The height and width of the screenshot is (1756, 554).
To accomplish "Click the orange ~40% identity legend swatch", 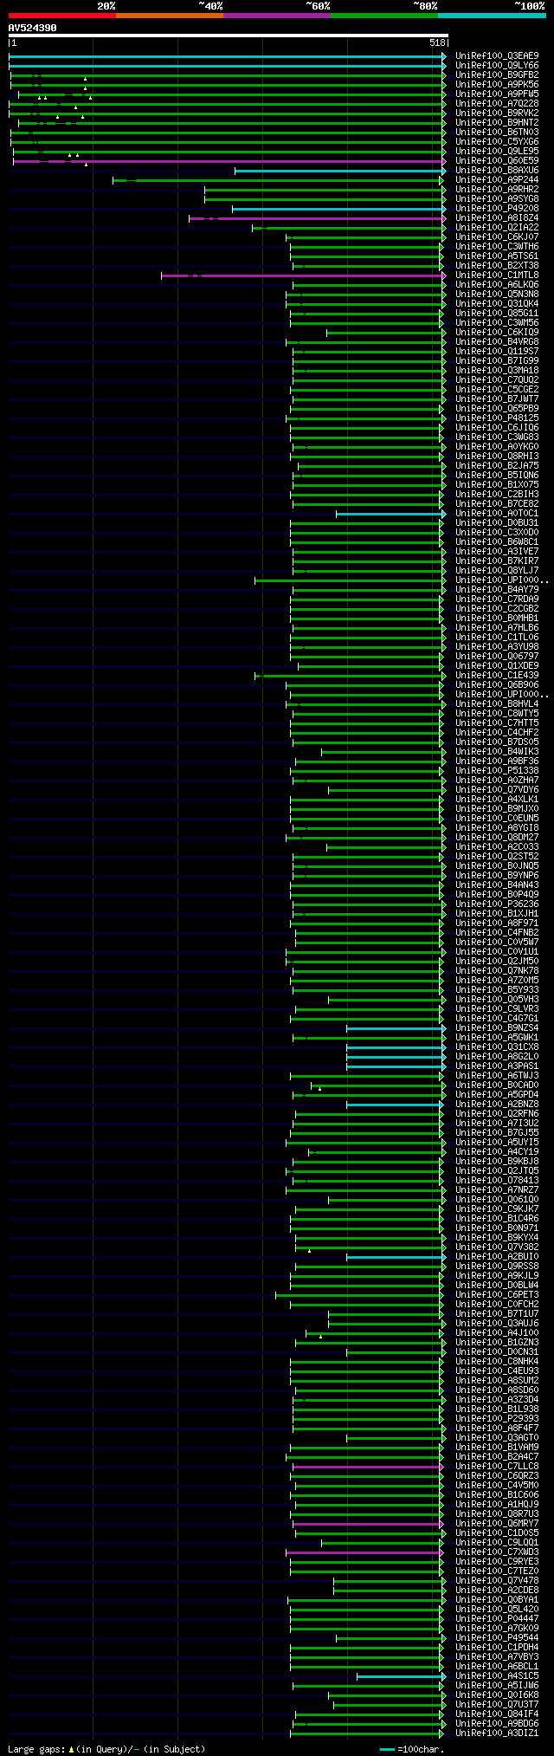I will pyautogui.click(x=169, y=16).
